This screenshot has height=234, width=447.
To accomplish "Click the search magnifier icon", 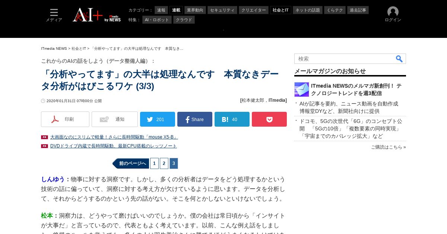I will 399,59.
